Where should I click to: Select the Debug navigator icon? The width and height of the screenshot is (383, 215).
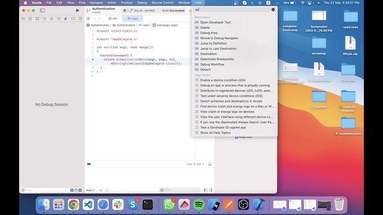[x=65, y=19]
